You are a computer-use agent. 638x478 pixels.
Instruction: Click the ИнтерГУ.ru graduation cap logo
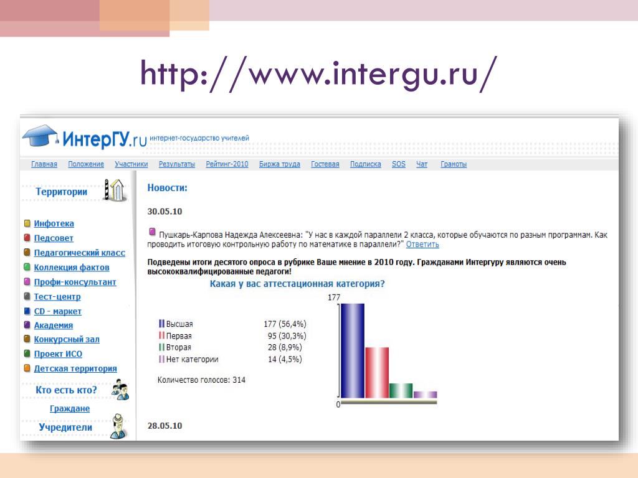(40, 136)
